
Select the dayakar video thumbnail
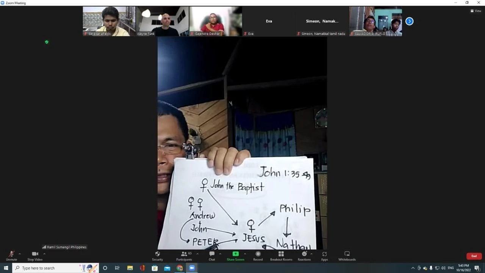109,21
